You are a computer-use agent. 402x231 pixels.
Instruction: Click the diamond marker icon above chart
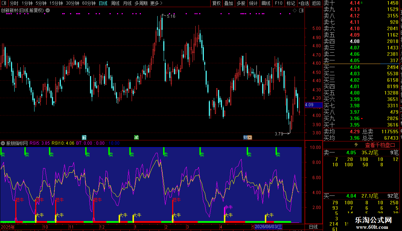point(295,11)
